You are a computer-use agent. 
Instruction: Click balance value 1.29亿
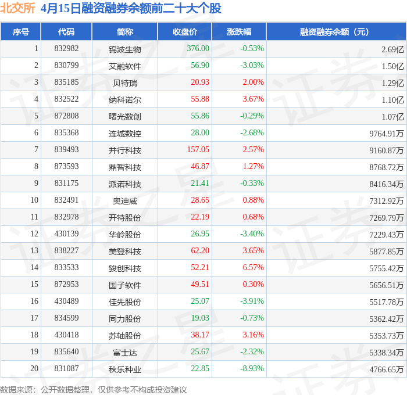point(392,83)
